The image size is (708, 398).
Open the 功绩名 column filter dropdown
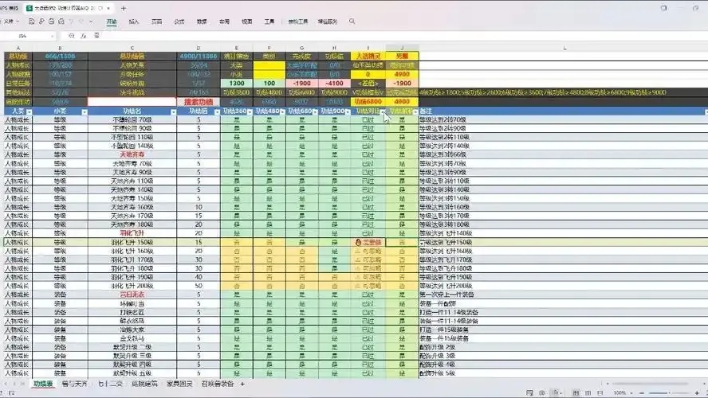[x=173, y=111]
